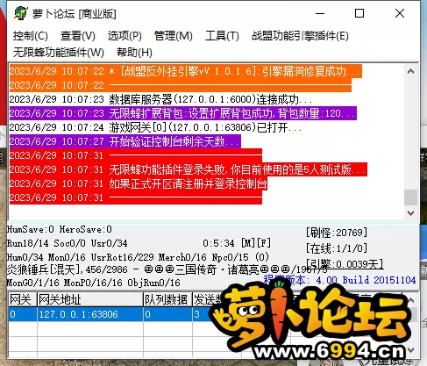The image size is (427, 366).
Task: Open the 帮助(H) menu
Action: pos(134,53)
